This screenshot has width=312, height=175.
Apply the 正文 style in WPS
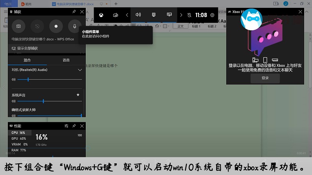tap(181, 26)
